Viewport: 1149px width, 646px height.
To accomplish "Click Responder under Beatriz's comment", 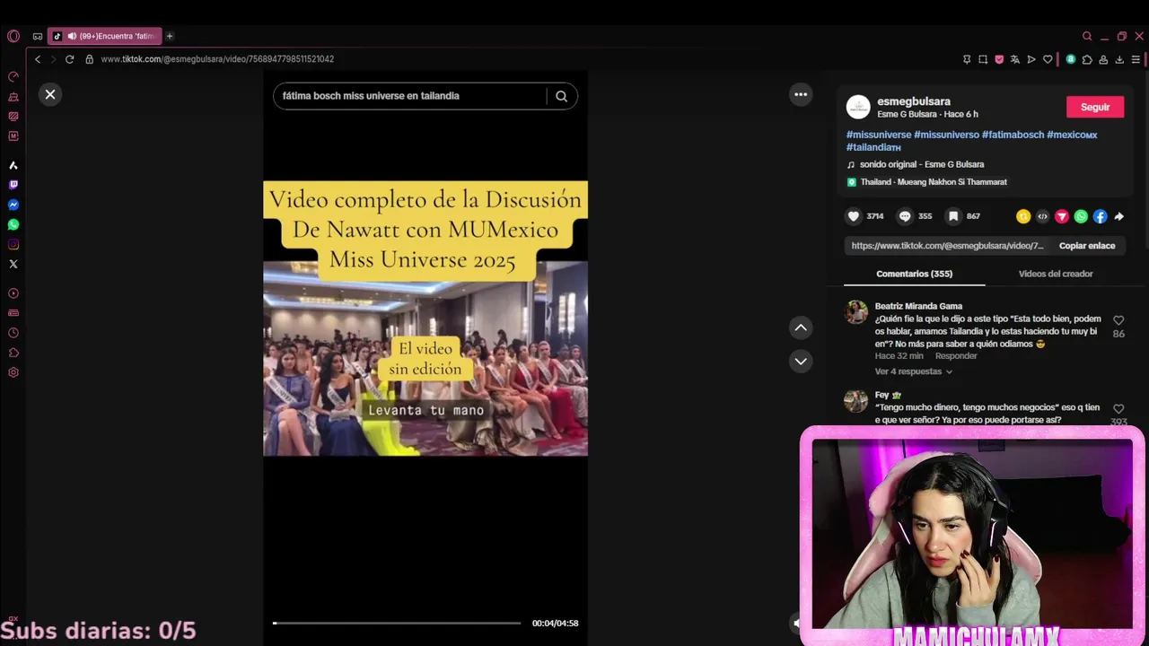I will 956,356.
